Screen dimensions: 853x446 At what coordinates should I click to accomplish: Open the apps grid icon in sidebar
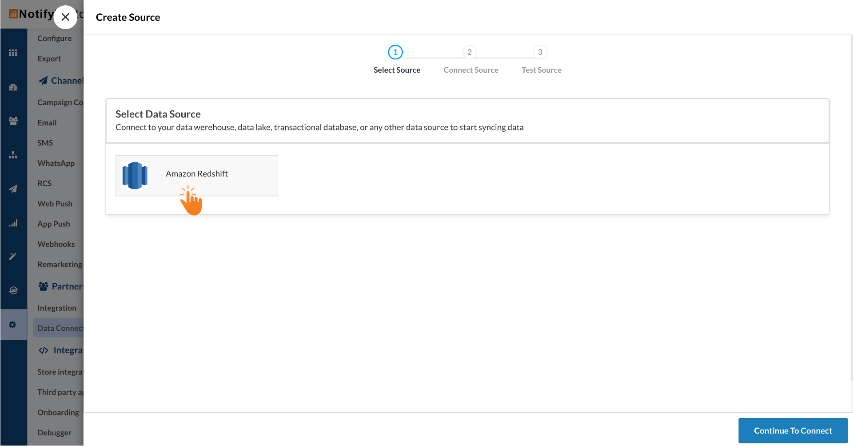(13, 53)
